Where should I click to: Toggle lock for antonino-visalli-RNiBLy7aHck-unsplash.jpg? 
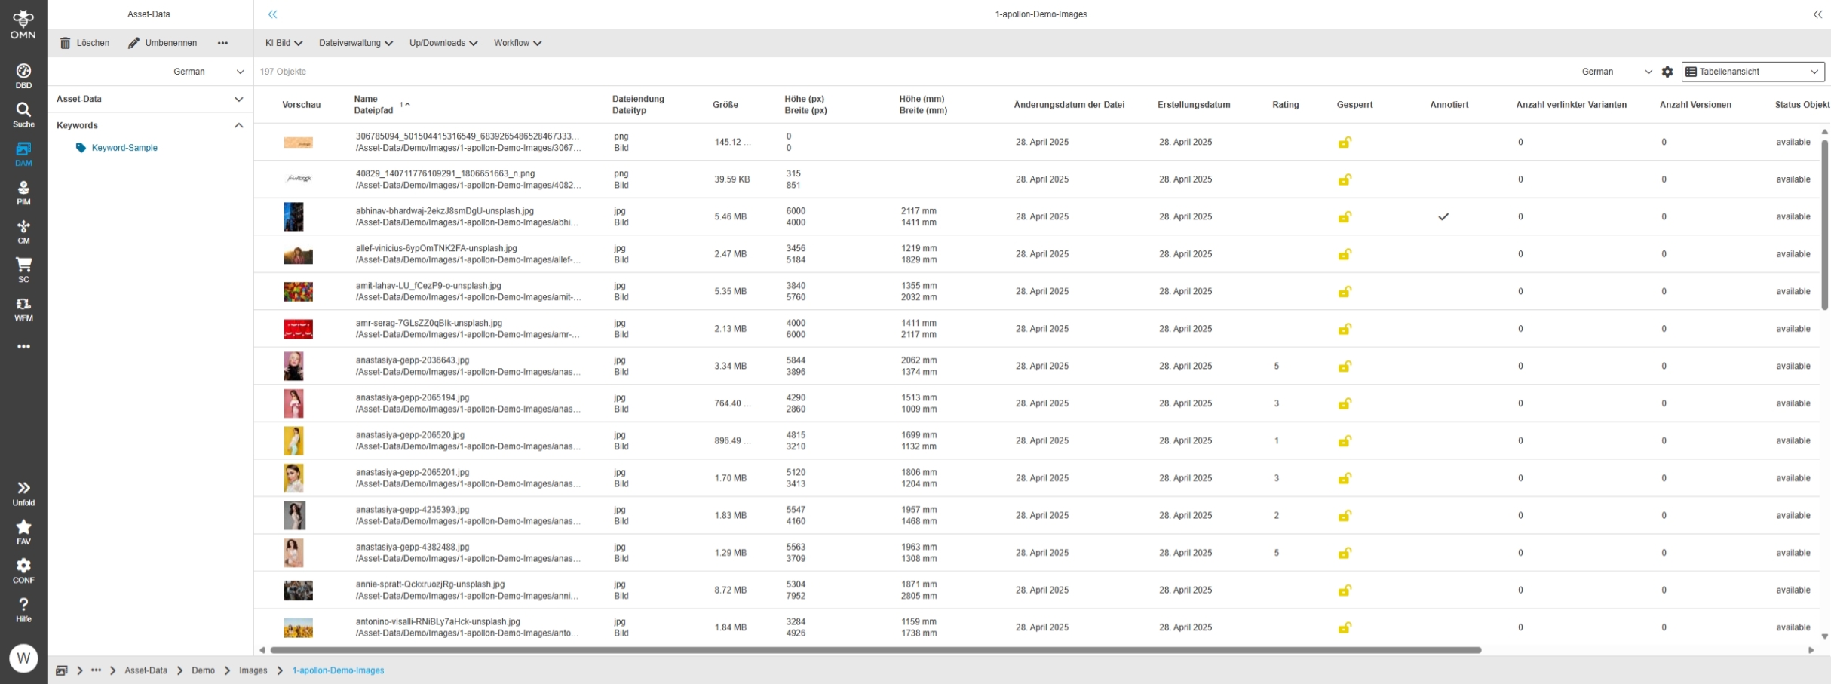(x=1345, y=627)
